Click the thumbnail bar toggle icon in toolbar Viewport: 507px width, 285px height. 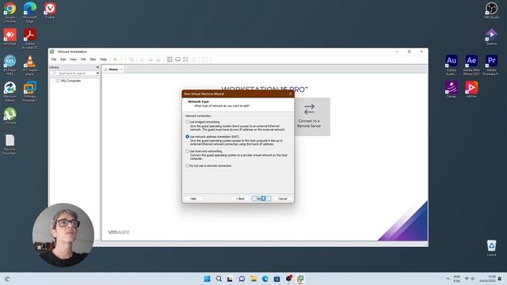click(x=177, y=59)
